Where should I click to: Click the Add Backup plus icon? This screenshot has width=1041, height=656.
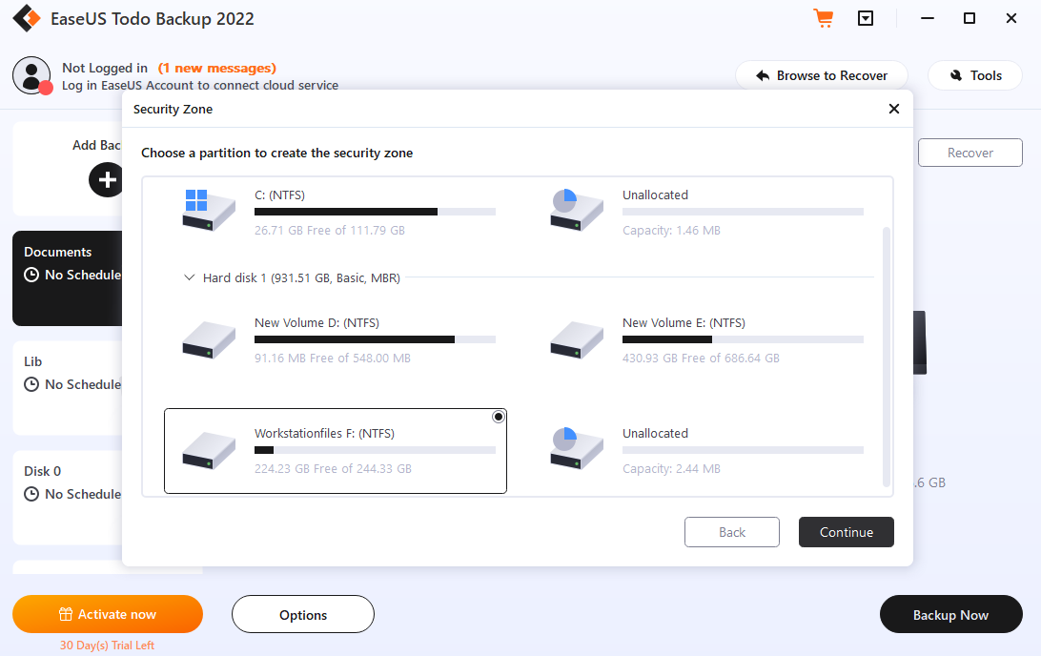coord(106,180)
